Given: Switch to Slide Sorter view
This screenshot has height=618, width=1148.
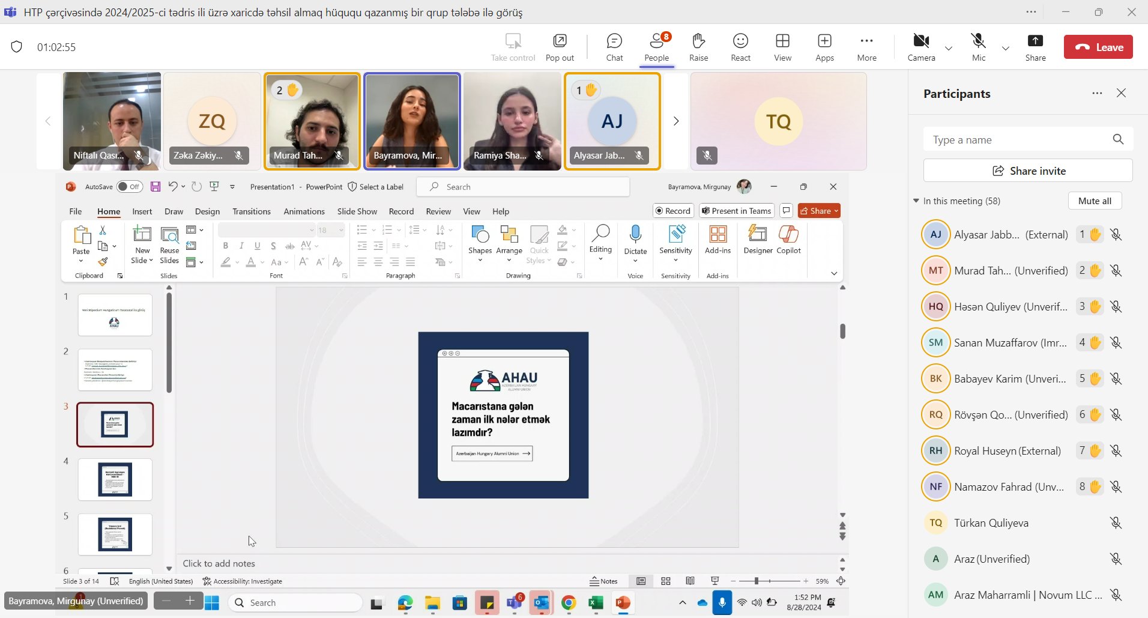Looking at the screenshot, I should coord(666,581).
